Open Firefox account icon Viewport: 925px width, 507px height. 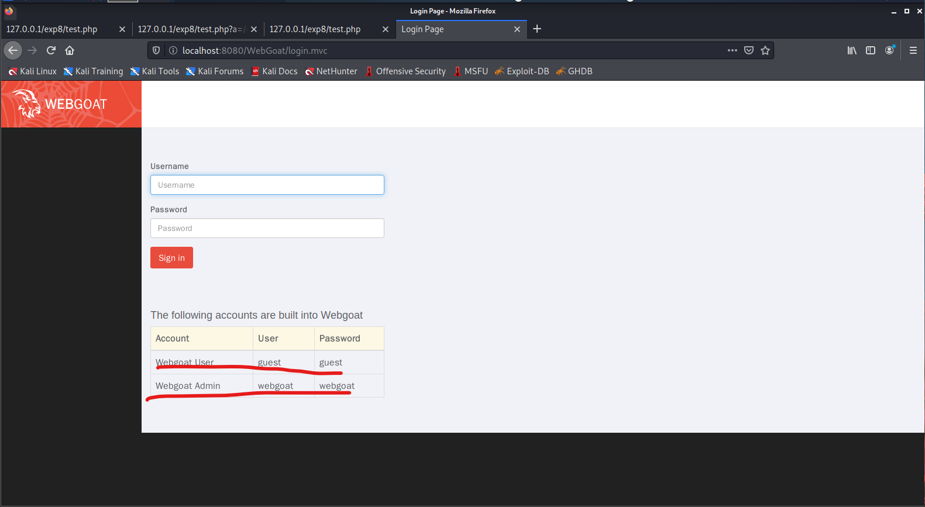point(890,50)
